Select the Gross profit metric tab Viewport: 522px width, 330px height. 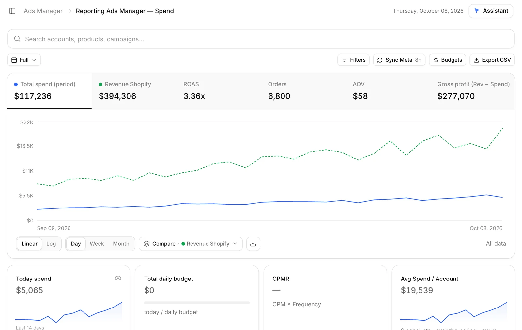point(473,91)
